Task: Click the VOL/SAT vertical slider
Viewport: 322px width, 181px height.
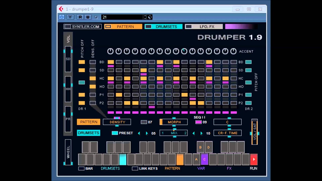Action: pyautogui.click(x=255, y=132)
